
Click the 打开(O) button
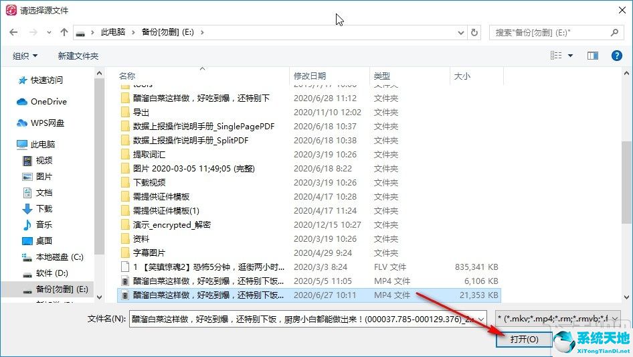(524, 339)
